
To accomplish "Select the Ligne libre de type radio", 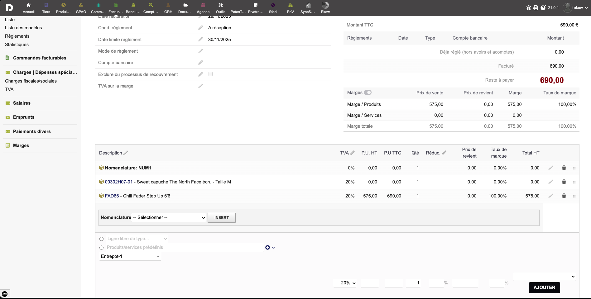I will (x=101, y=239).
